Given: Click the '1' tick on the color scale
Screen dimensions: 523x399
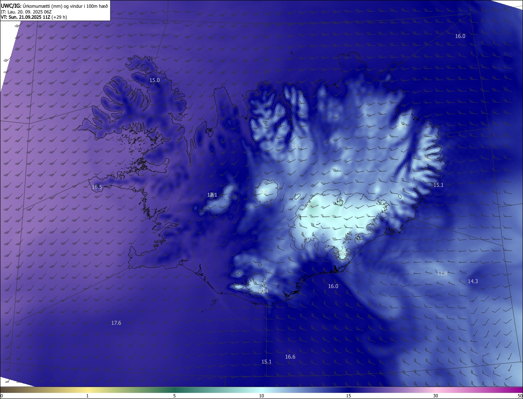Looking at the screenshot, I should [88, 396].
